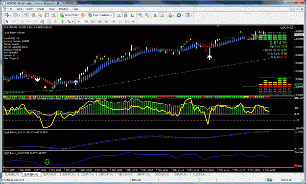Switch to the CHFJPY,M1 chart tab
The height and width of the screenshot is (184, 306).
[x=181, y=174]
